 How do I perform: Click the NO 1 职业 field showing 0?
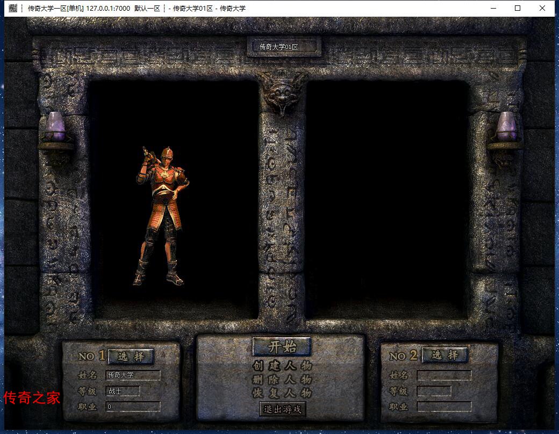(x=133, y=407)
